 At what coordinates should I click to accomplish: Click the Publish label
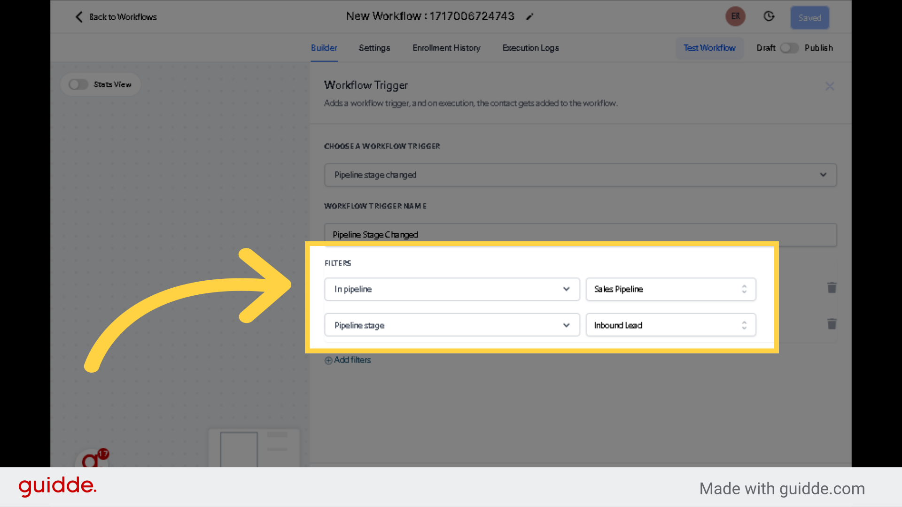tap(819, 48)
